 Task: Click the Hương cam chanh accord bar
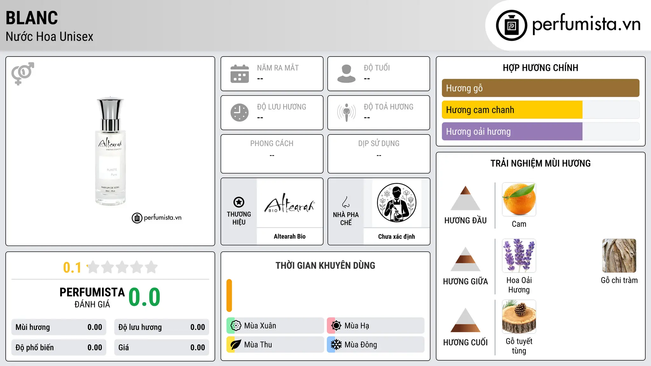(541, 110)
